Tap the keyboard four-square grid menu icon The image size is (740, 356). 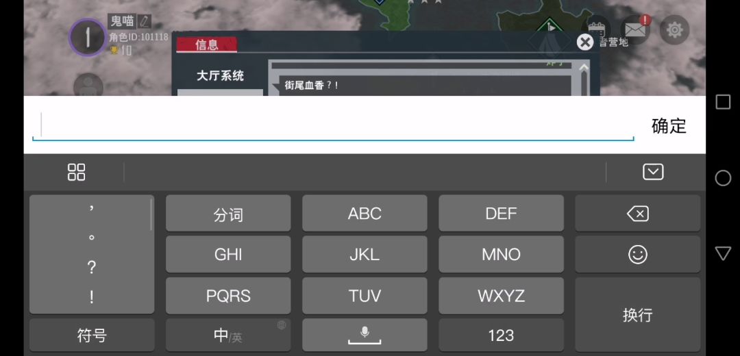77,172
